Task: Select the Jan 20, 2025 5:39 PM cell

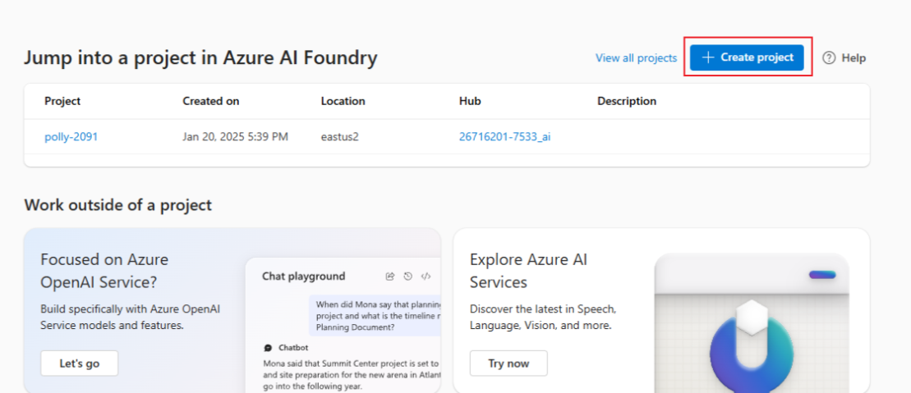Action: 235,137
